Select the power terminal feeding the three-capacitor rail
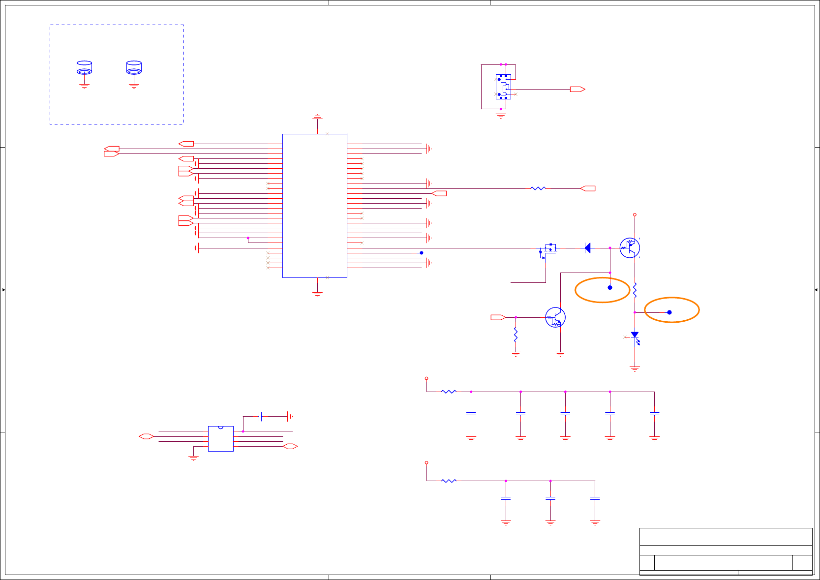This screenshot has height=580, width=820. click(x=426, y=462)
